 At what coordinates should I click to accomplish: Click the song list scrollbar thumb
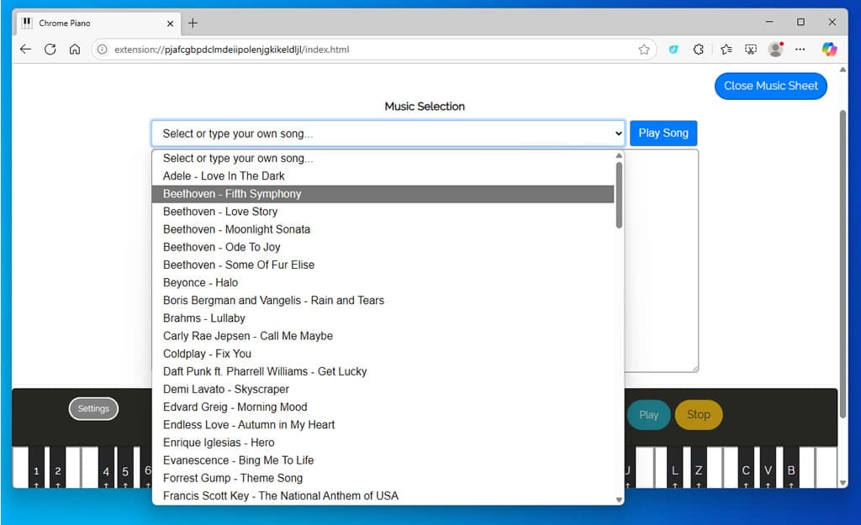coord(619,195)
